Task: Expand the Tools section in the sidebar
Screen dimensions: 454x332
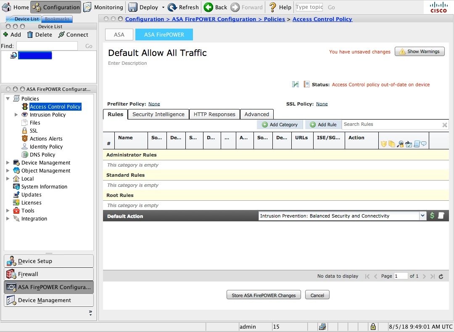Action: (x=8, y=210)
